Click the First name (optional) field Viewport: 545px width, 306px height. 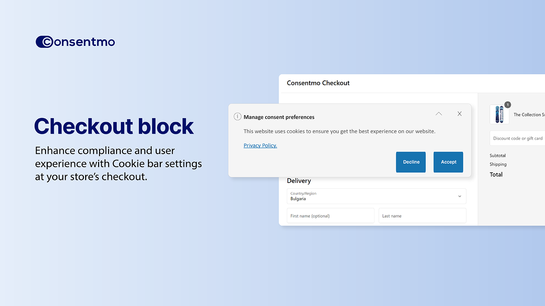pos(330,216)
